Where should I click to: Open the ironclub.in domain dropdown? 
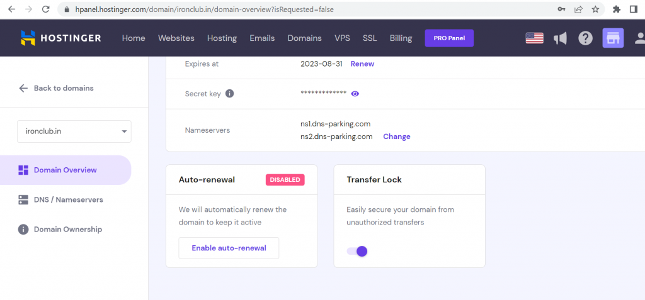(x=74, y=131)
